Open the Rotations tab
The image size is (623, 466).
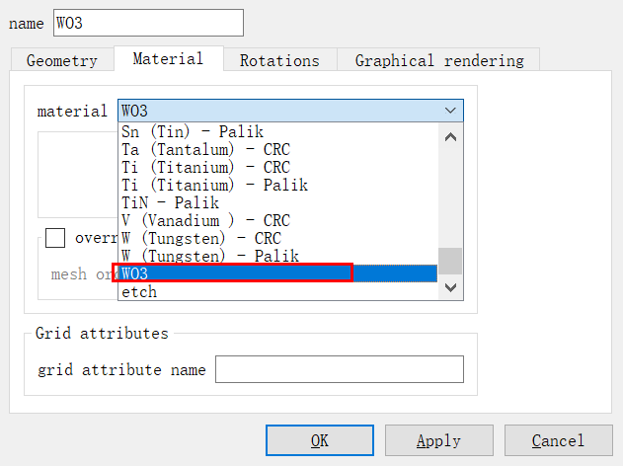click(280, 59)
